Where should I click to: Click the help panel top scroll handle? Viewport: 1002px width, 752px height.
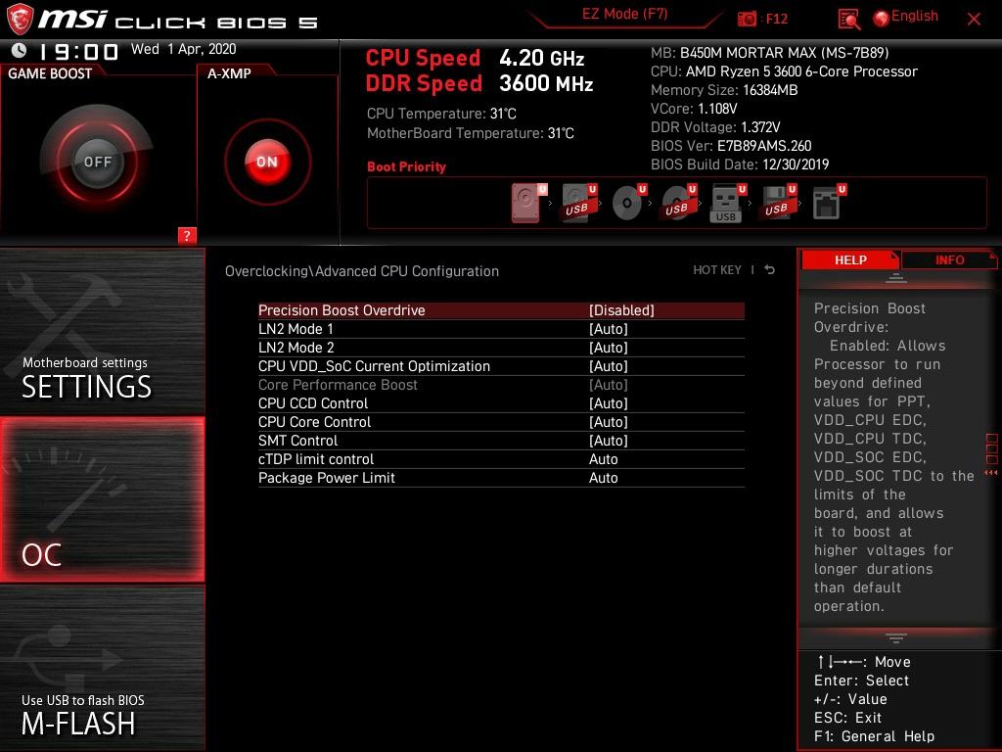pyautogui.click(x=896, y=278)
